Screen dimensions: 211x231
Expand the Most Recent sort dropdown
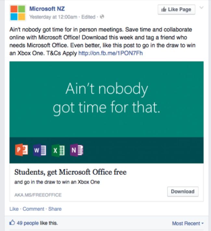point(188,223)
